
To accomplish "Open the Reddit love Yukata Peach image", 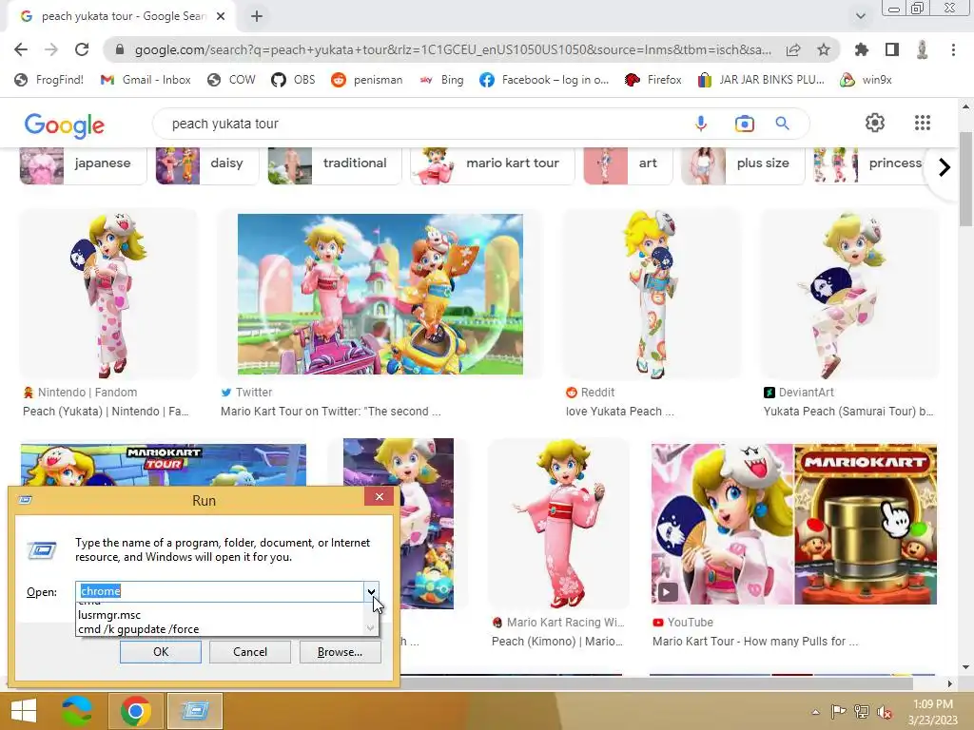I will tap(651, 295).
